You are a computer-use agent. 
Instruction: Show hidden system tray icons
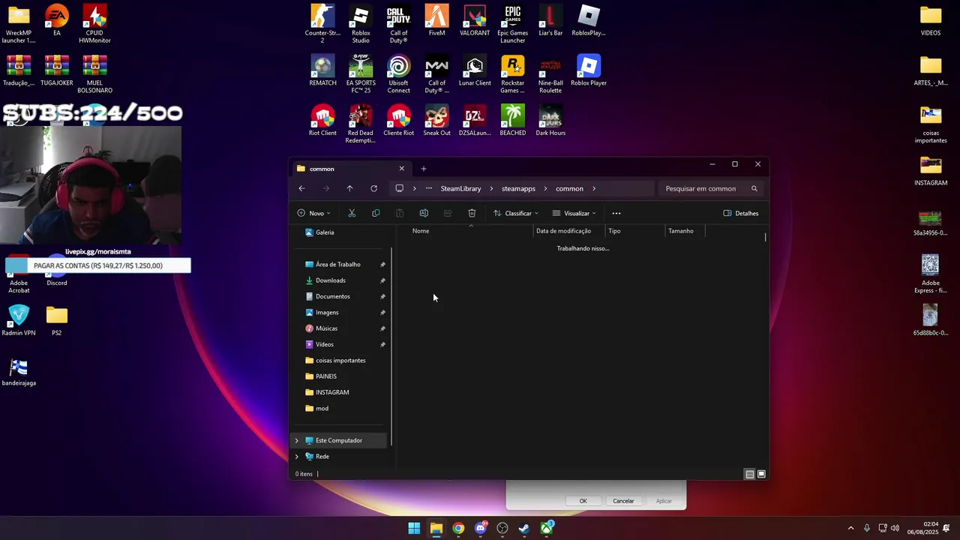coord(850,528)
